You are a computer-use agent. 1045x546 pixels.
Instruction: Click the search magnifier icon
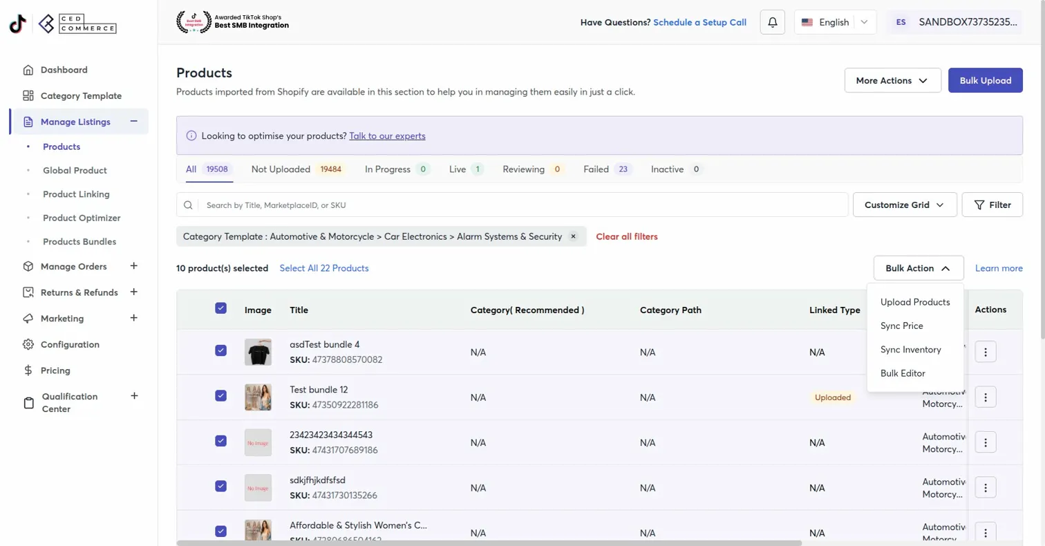point(188,205)
